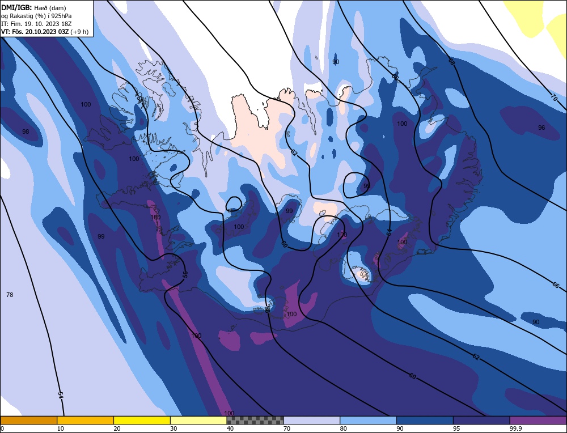Screen dimensions: 567x433
Task: Click the medium blue 90–95 legend swatch
Action: point(425,420)
